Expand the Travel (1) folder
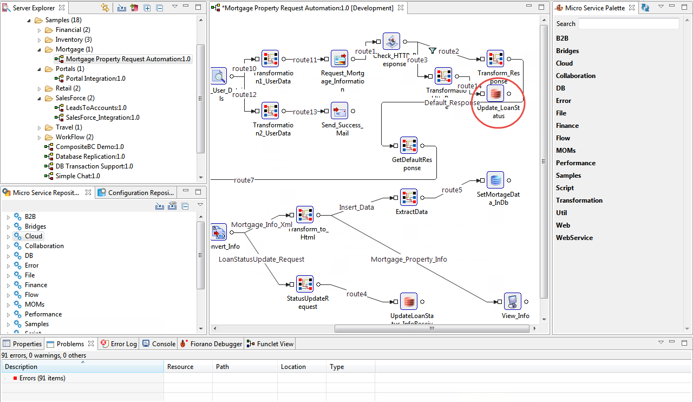The height and width of the screenshot is (402, 693). pos(40,127)
